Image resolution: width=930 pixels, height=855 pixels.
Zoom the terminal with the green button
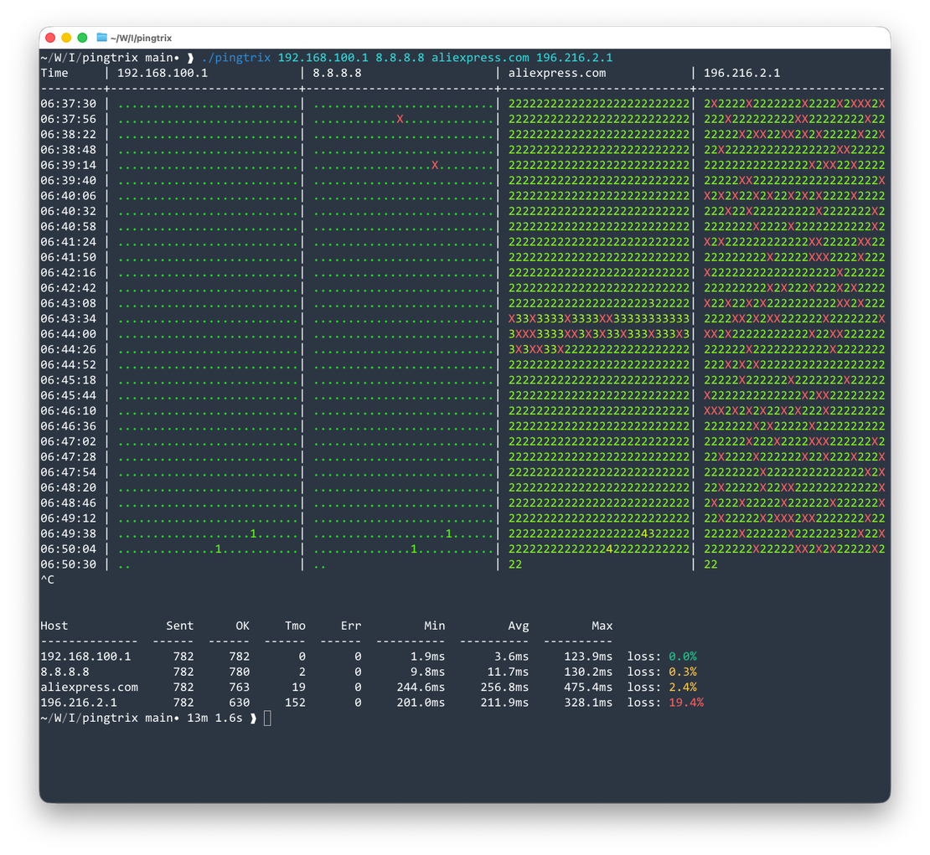pyautogui.click(x=82, y=38)
